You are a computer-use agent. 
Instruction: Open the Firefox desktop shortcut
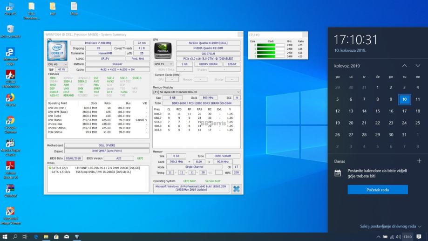[10, 98]
